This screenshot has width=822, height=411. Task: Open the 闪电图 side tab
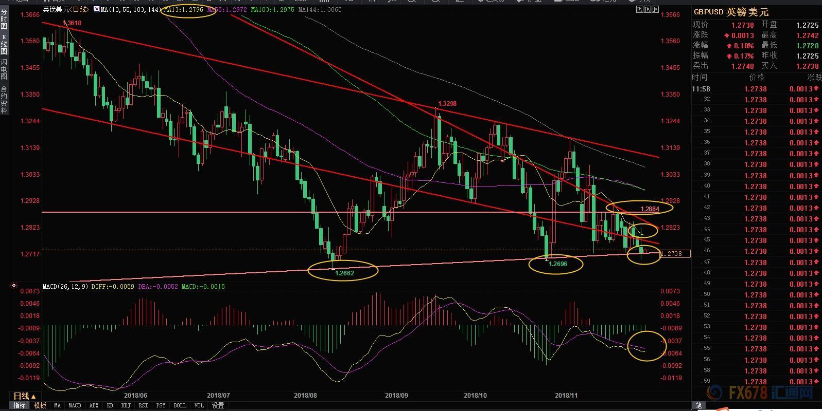tap(4, 69)
